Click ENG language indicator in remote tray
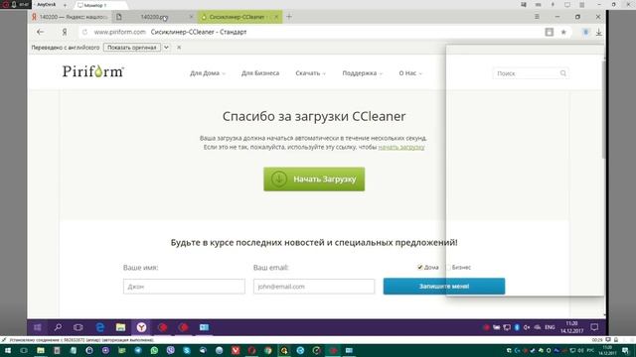The width and height of the screenshot is (636, 357). pos(550,327)
